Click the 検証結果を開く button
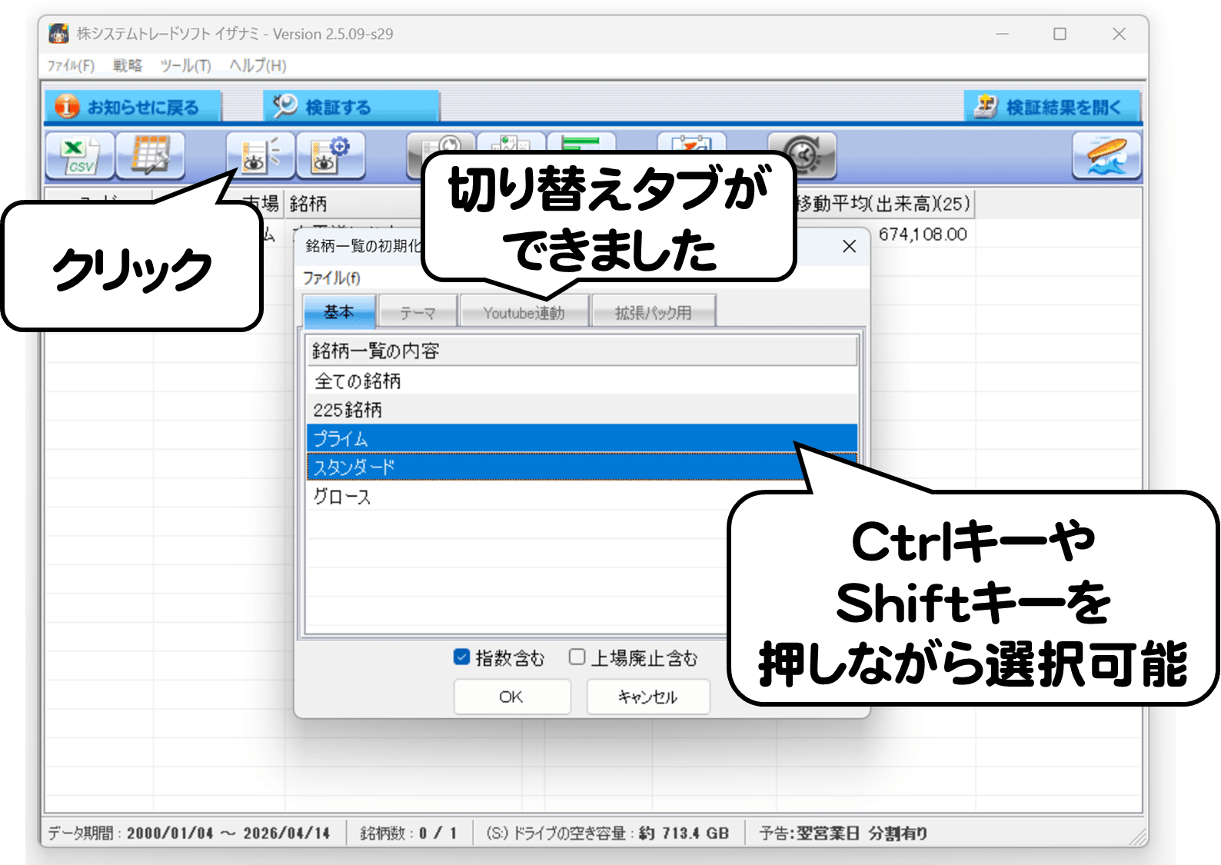The height and width of the screenshot is (865, 1221). [1053, 107]
